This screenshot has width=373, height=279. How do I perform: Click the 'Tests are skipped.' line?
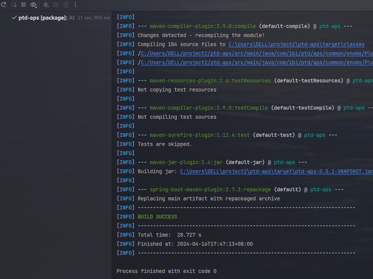tap(165, 144)
